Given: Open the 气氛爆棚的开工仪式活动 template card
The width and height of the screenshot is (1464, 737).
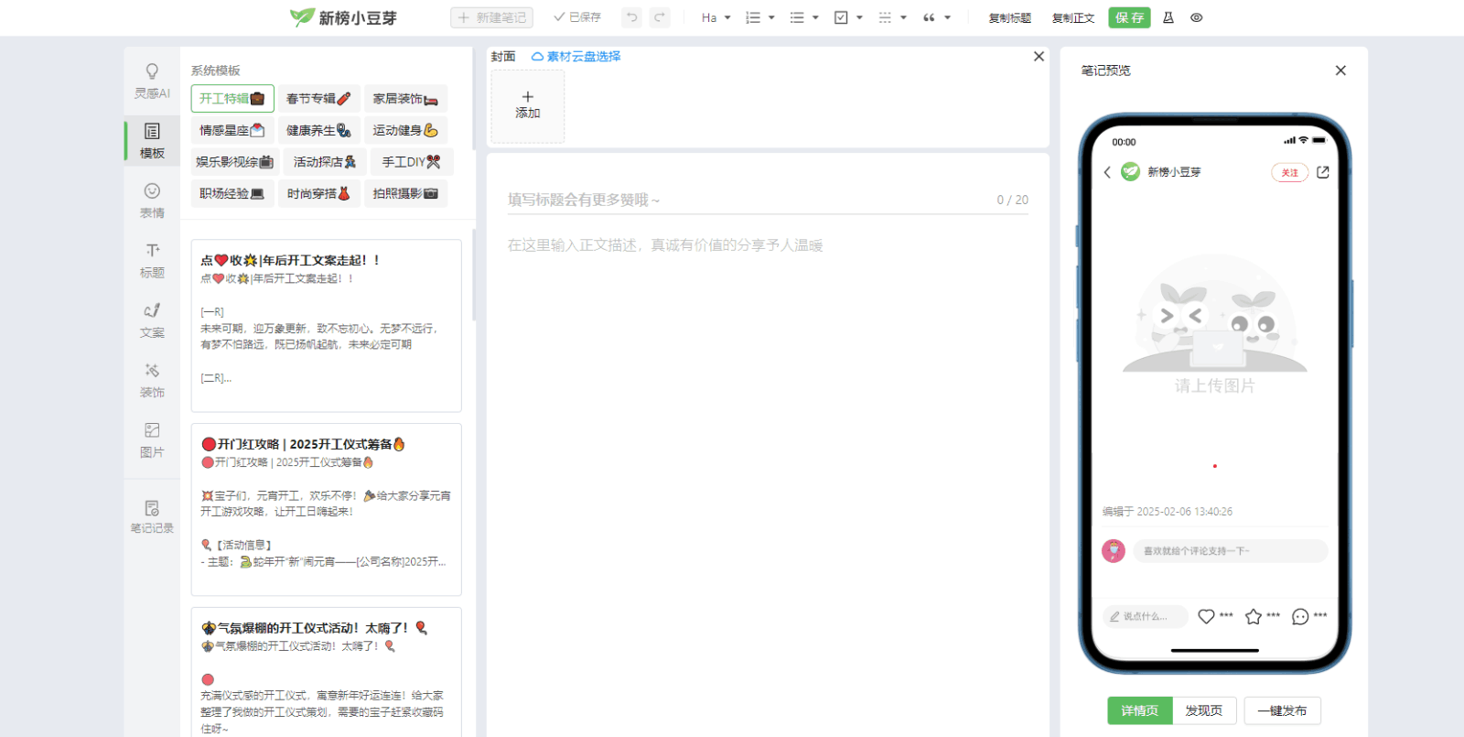Looking at the screenshot, I should point(326,672).
